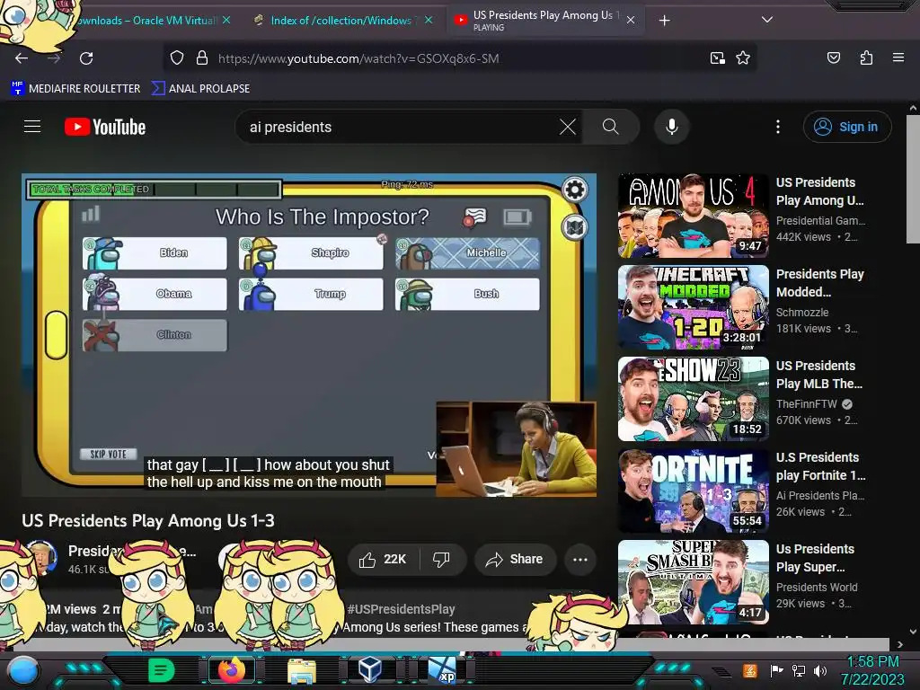Go forward in browser history
The image size is (920, 690).
click(54, 58)
